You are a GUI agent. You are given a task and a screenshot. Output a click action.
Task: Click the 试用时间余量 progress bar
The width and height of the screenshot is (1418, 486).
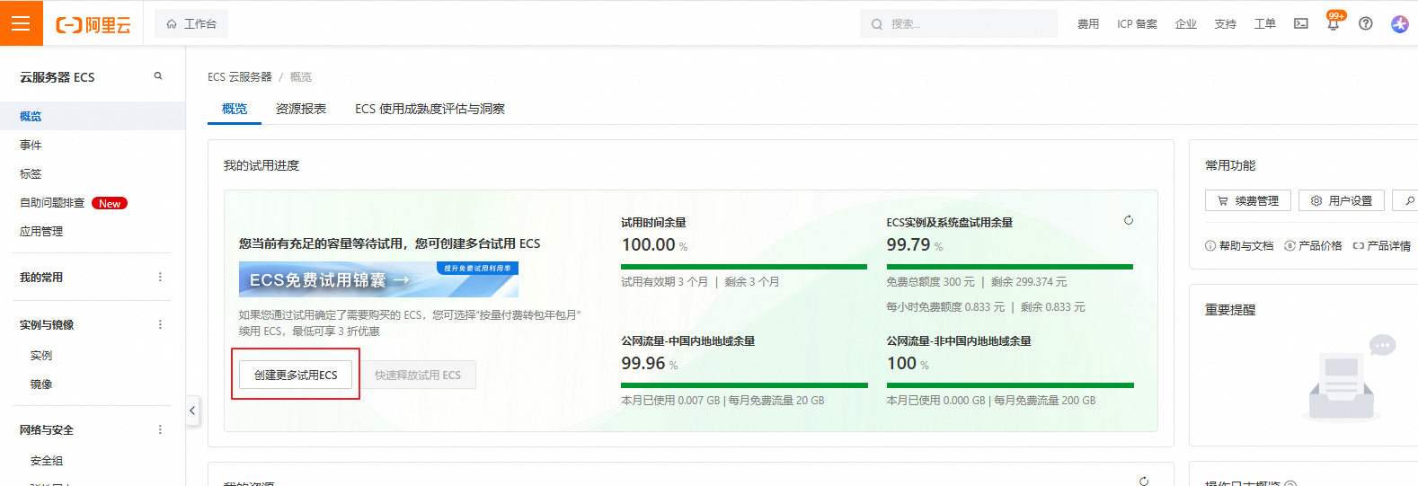pyautogui.click(x=744, y=267)
